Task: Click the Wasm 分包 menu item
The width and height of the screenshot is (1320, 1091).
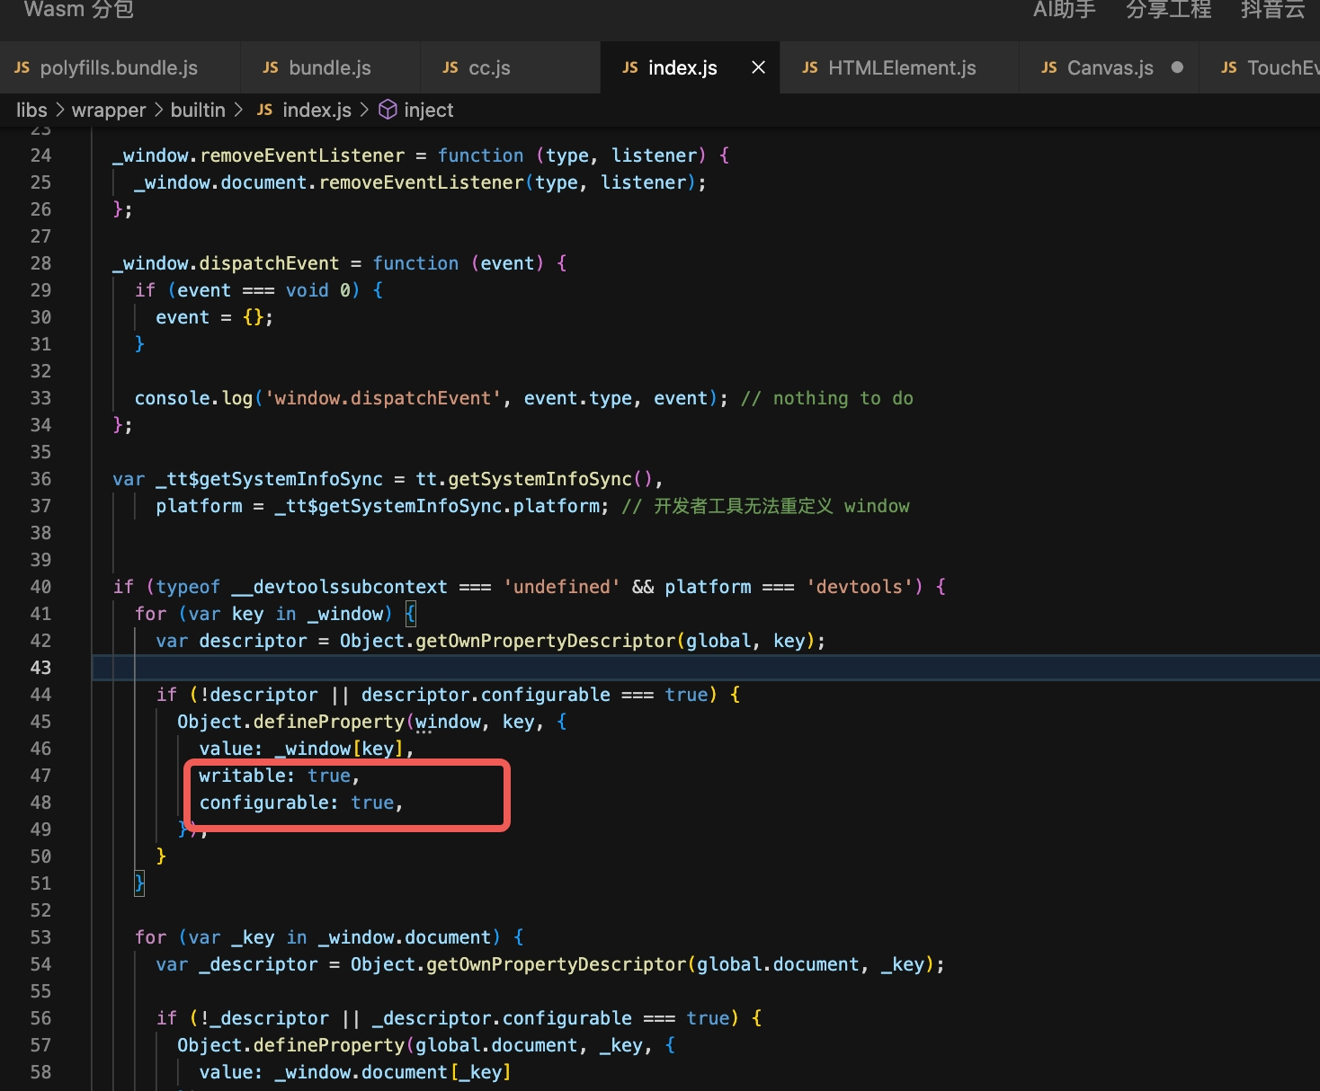Action: click(79, 10)
